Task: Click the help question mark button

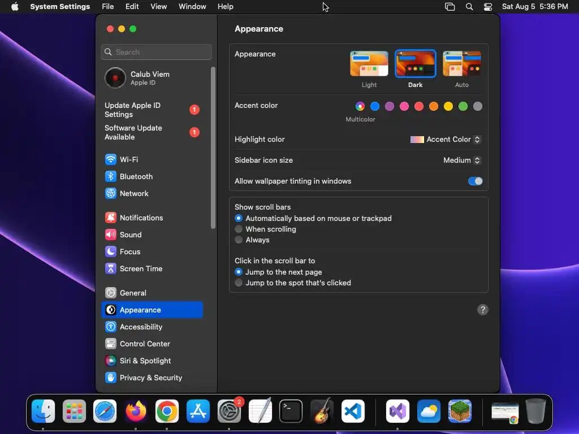Action: click(x=483, y=310)
